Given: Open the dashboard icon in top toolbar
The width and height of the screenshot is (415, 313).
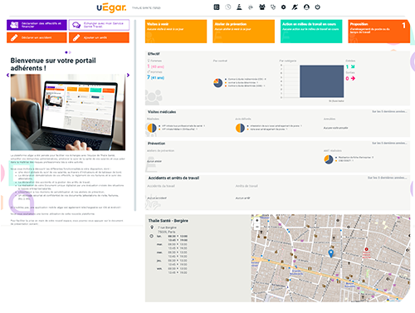Looking at the screenshot, I should pos(217,7).
